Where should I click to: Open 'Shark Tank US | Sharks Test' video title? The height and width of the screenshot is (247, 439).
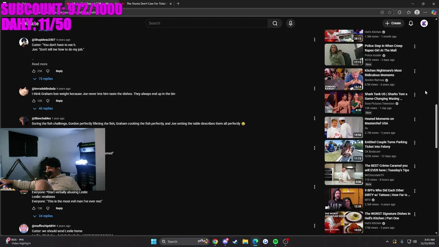click(x=386, y=96)
